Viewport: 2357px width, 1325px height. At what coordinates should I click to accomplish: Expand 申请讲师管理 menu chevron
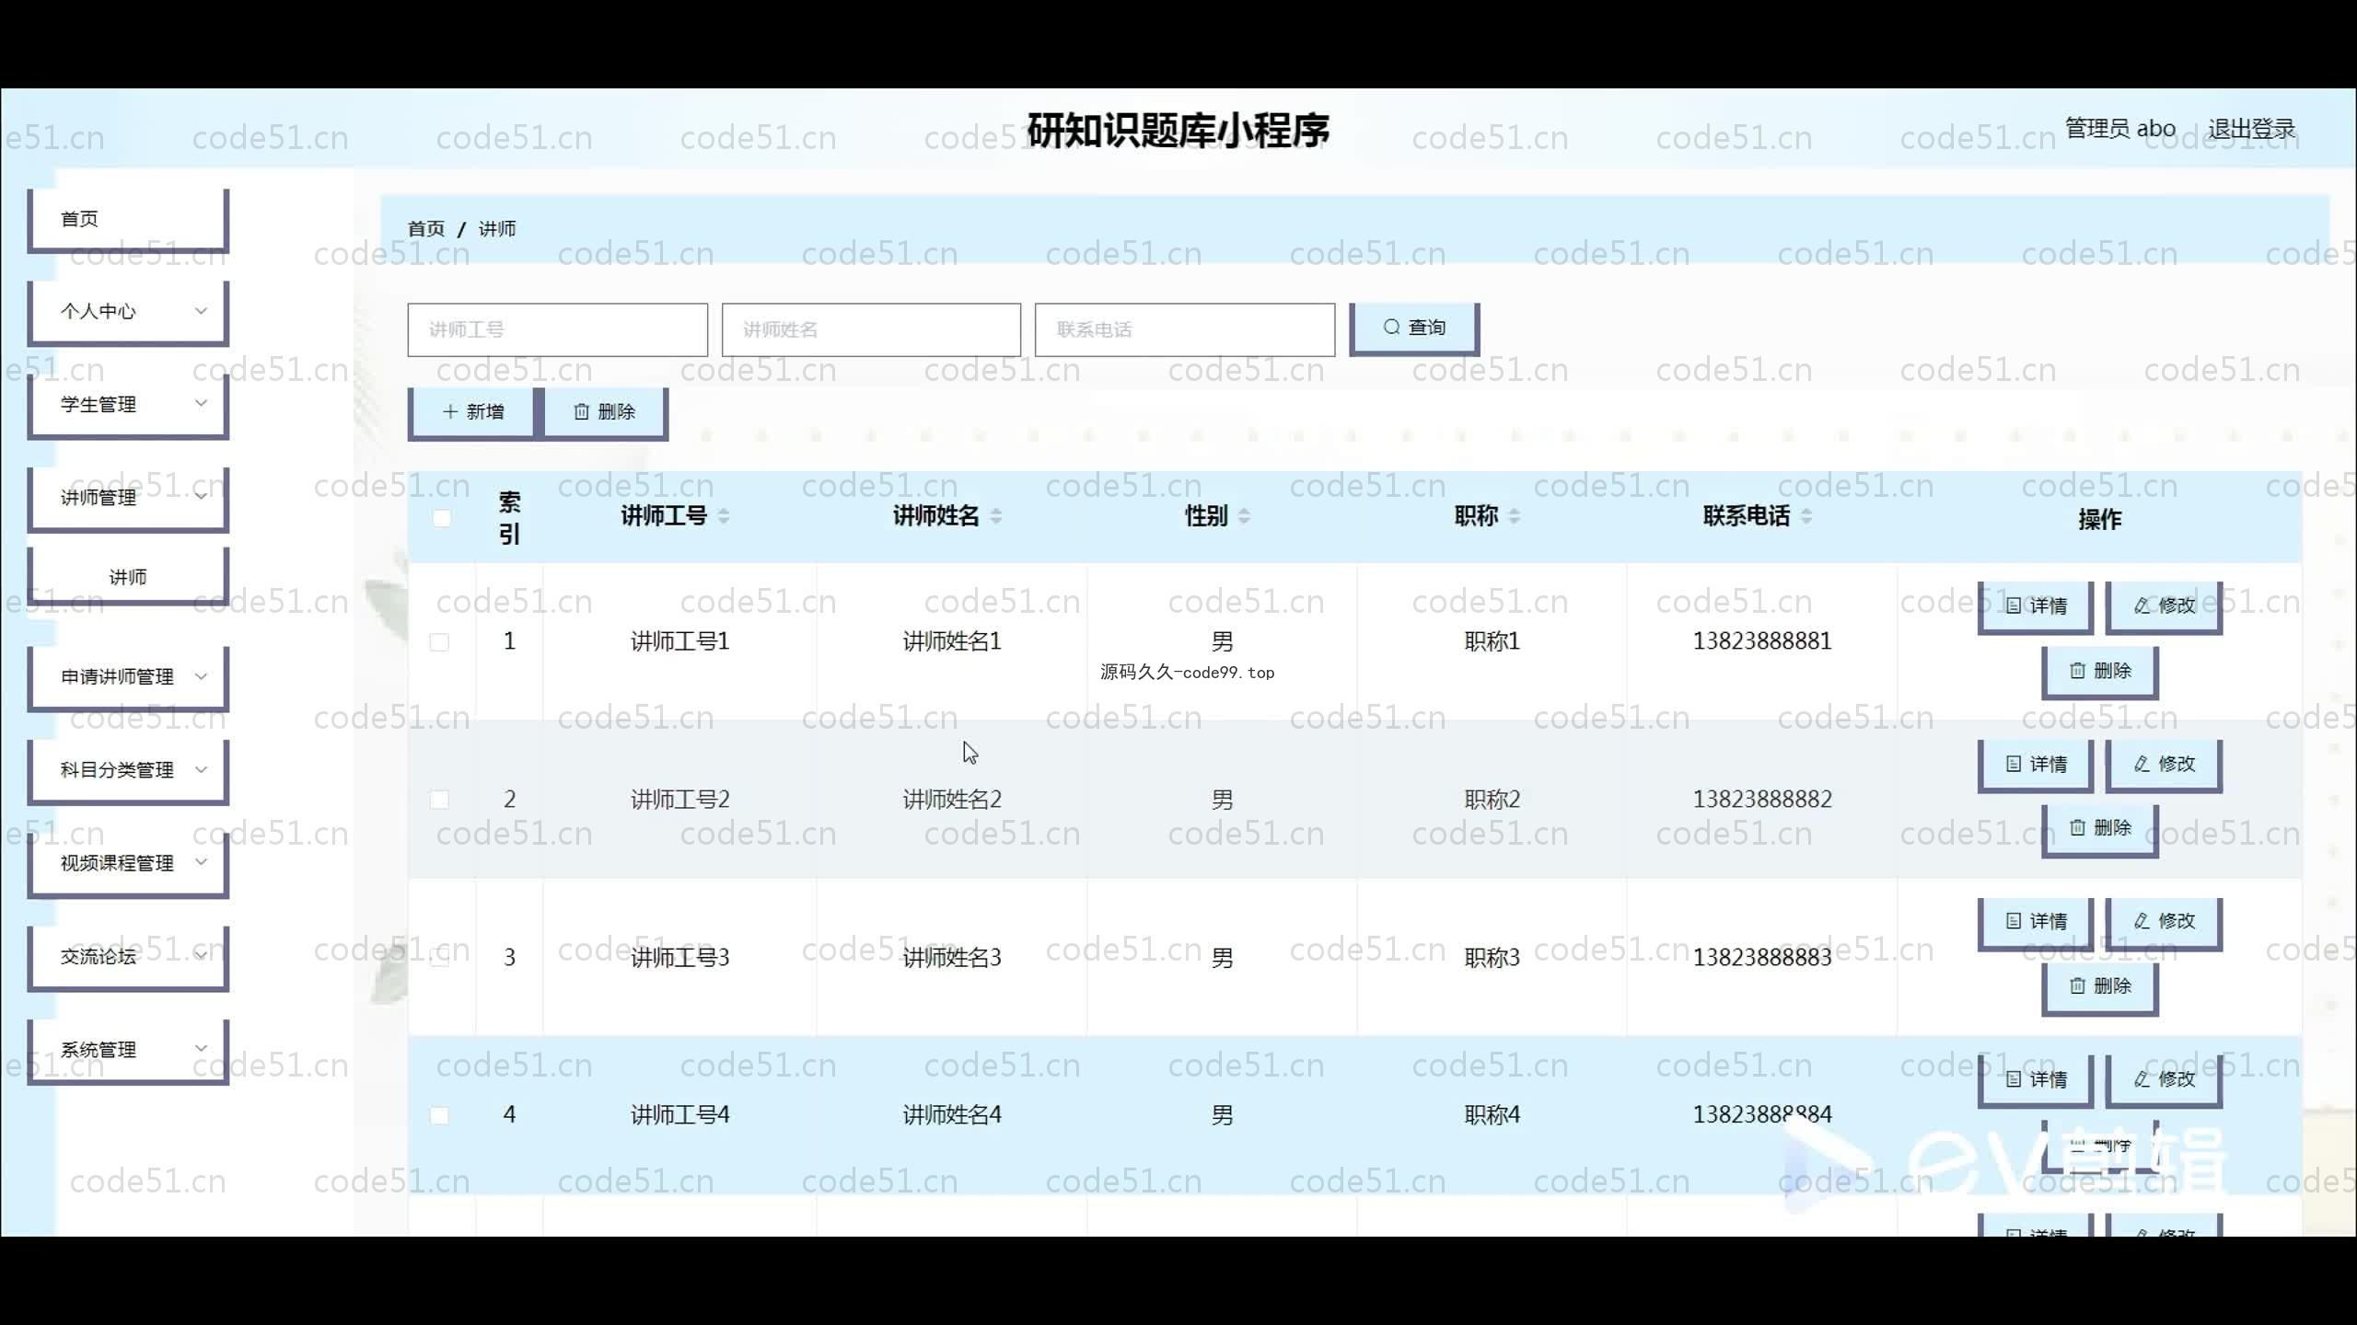[201, 676]
